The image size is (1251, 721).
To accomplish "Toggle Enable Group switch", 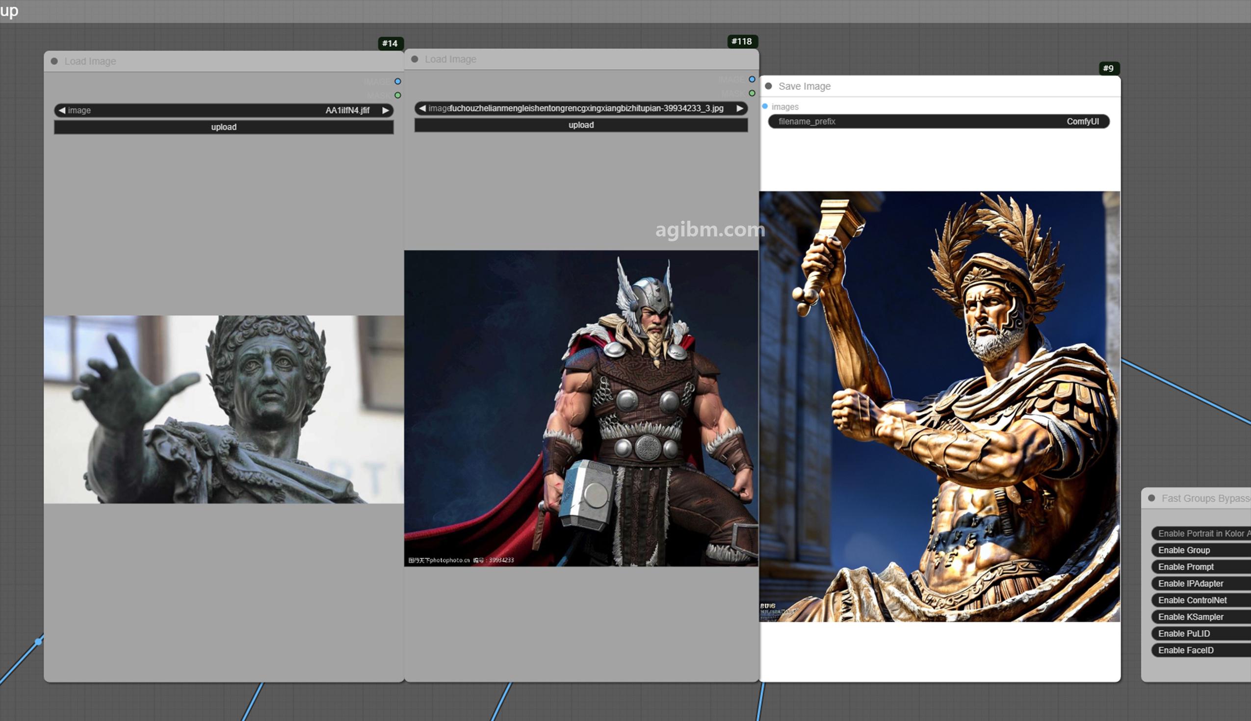I will 1201,550.
